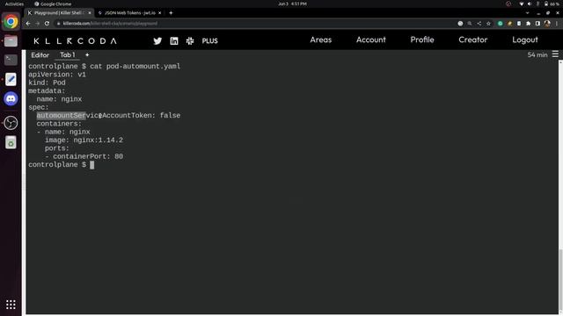The height and width of the screenshot is (316, 563).
Task: Show applications grid in the dock
Action: (x=11, y=305)
